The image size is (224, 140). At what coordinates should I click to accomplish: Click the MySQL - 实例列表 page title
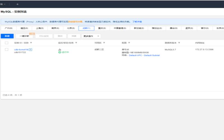click(14, 12)
